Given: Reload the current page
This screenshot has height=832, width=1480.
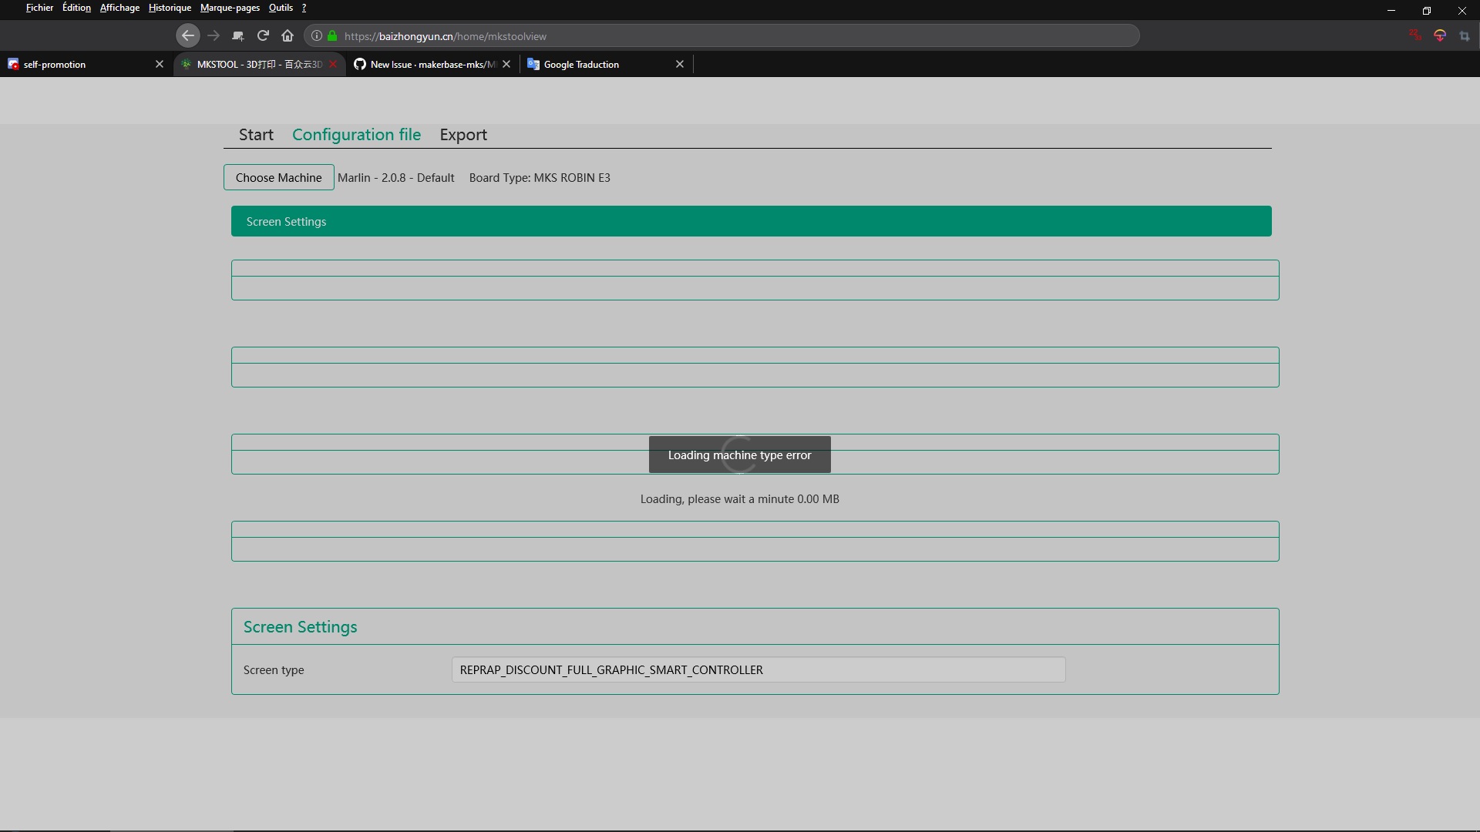Looking at the screenshot, I should coord(263,35).
